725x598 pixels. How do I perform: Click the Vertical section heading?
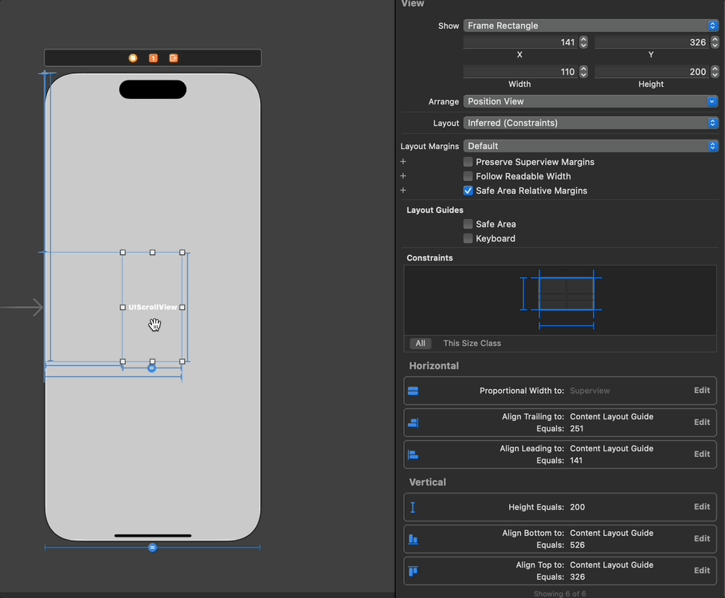[427, 482]
